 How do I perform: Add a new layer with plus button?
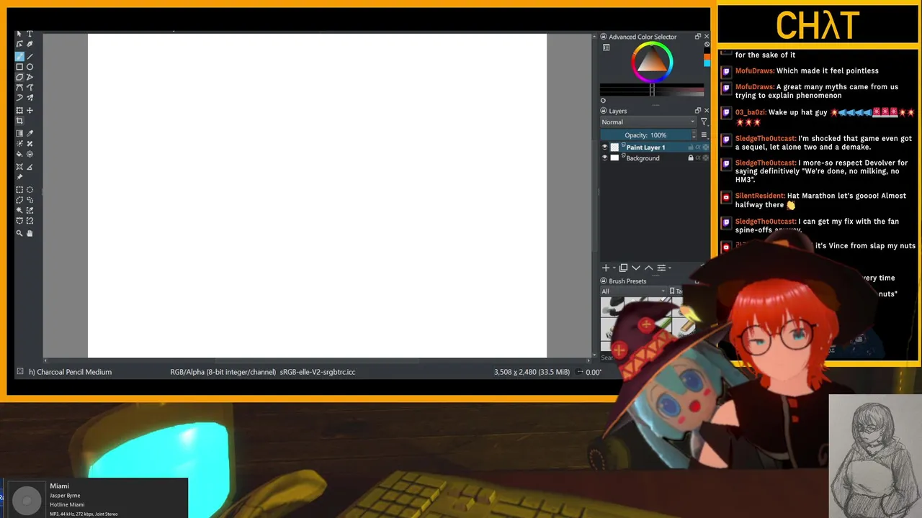pyautogui.click(x=606, y=268)
